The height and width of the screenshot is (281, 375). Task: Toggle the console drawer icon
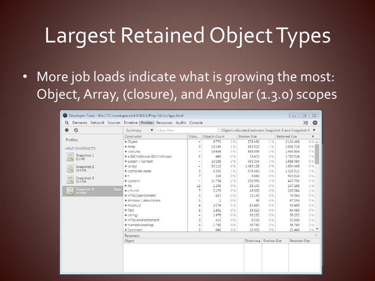tap(305, 123)
